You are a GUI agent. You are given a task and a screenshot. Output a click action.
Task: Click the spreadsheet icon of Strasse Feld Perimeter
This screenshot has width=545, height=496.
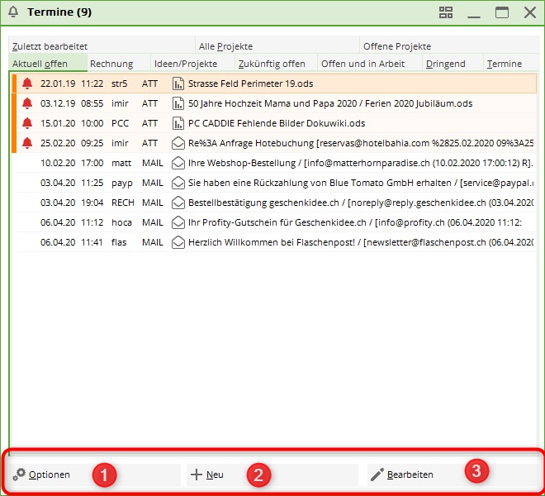click(178, 83)
